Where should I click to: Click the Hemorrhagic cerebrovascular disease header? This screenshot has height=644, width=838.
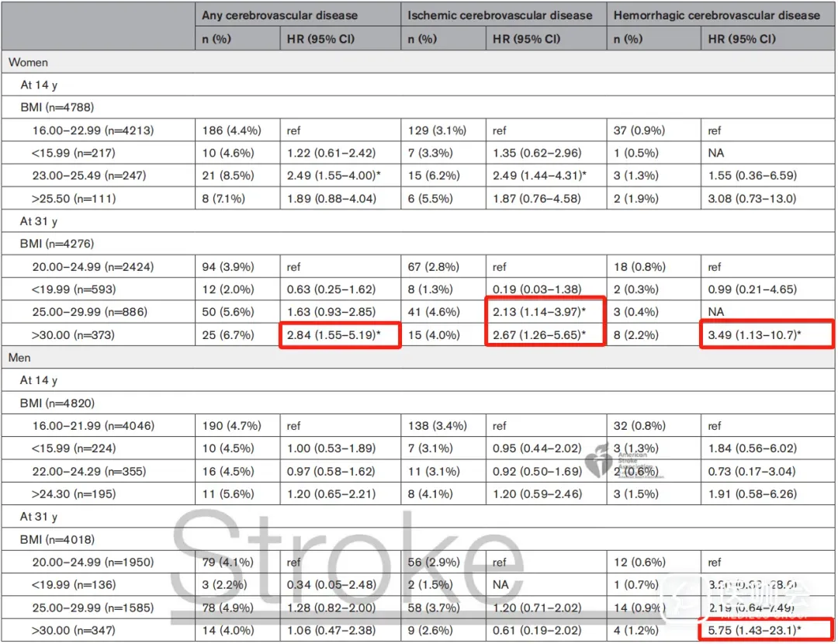(716, 15)
